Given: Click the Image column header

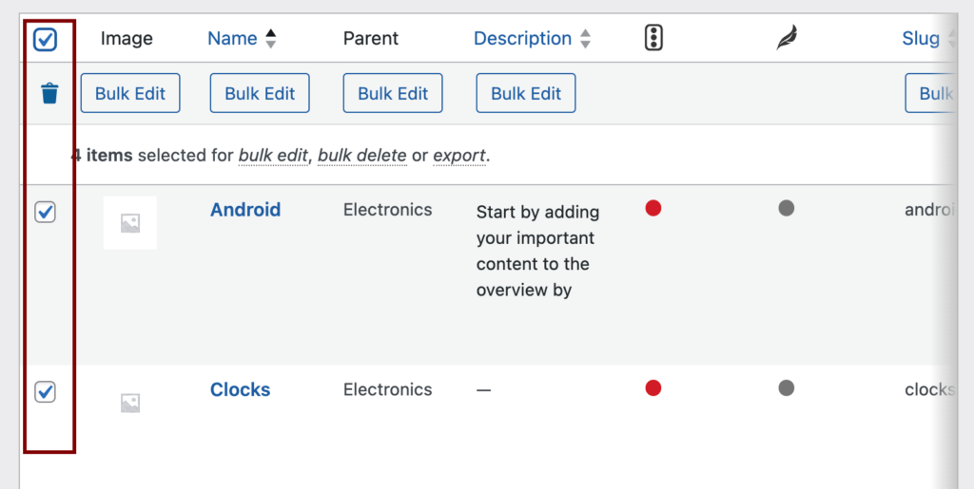Looking at the screenshot, I should click(x=127, y=38).
